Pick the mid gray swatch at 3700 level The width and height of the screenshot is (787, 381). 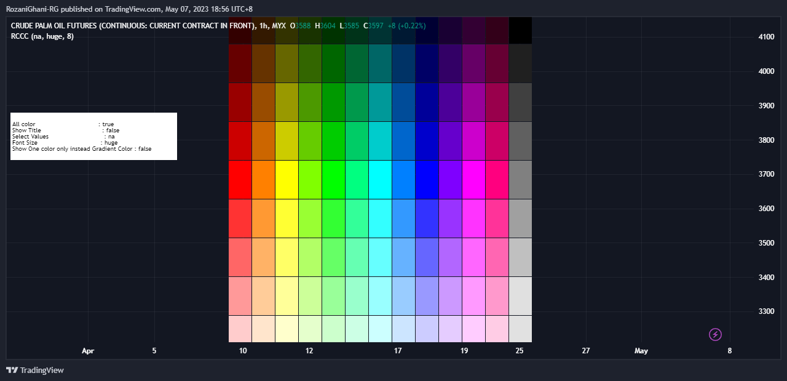(x=520, y=180)
